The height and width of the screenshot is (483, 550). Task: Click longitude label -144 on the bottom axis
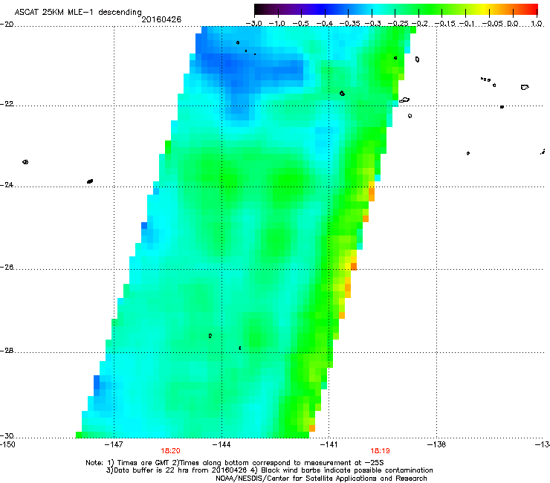[x=221, y=445]
